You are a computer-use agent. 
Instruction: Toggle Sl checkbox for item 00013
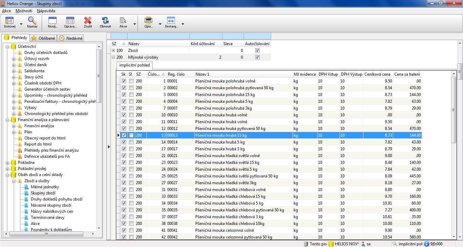click(131, 135)
